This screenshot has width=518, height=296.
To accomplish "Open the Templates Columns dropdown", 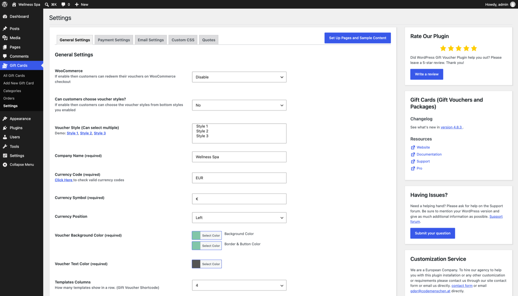I will coord(239,285).
